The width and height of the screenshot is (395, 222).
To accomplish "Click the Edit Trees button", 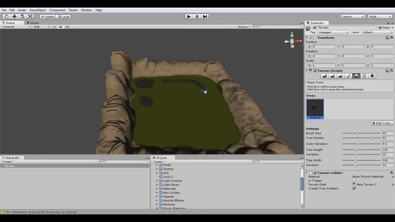I will pyautogui.click(x=383, y=123).
